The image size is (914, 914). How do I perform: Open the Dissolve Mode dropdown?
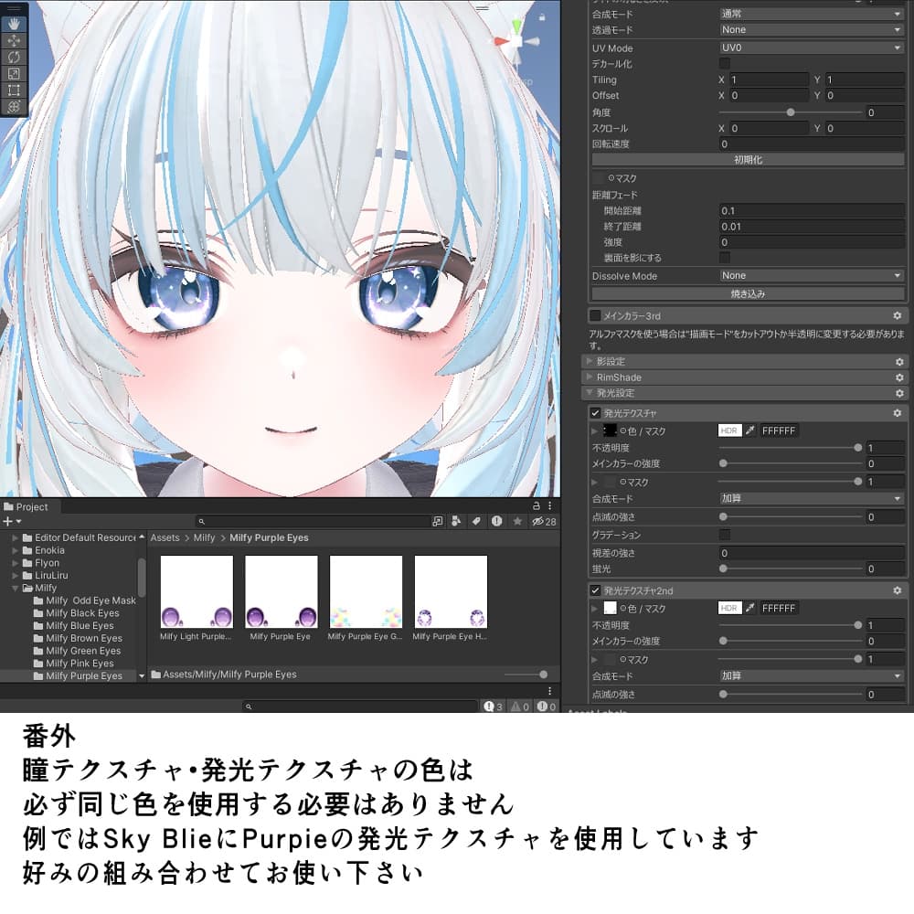(809, 275)
